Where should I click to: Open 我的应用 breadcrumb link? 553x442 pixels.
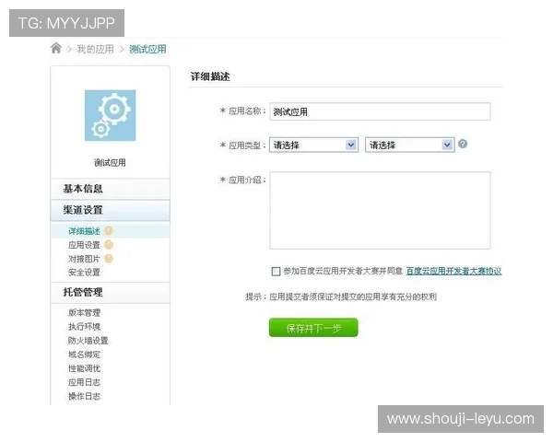[96, 49]
